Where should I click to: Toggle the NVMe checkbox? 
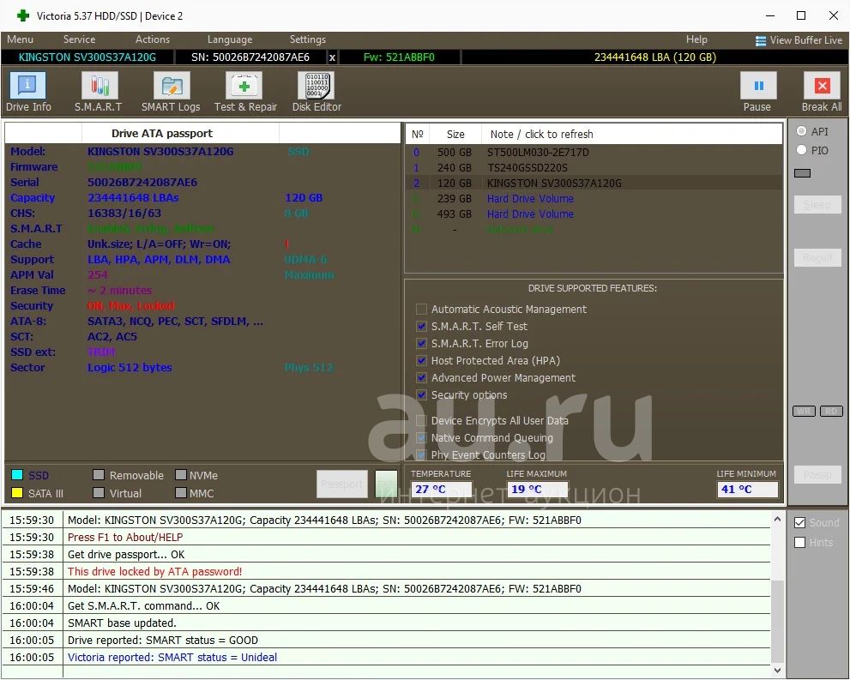click(x=180, y=475)
